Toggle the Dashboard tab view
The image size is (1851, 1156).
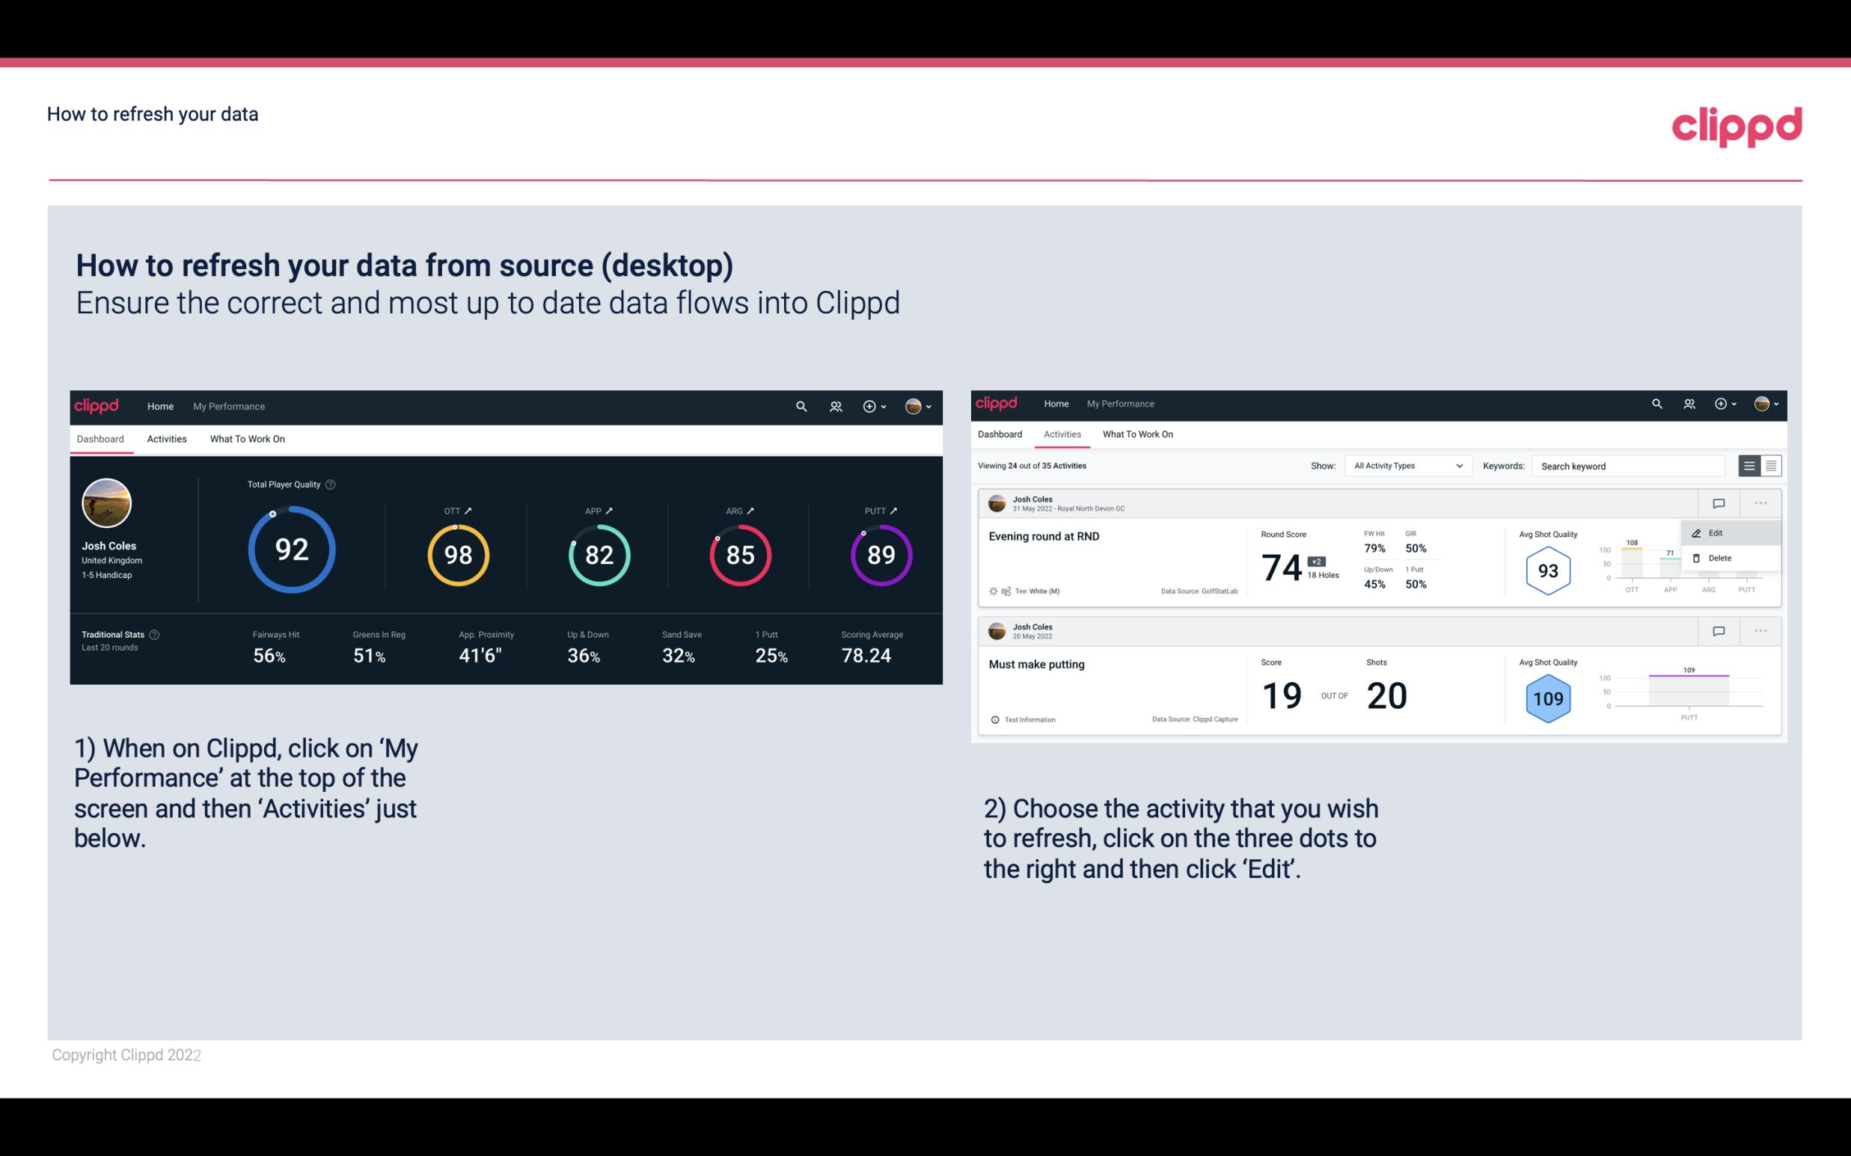(x=101, y=438)
